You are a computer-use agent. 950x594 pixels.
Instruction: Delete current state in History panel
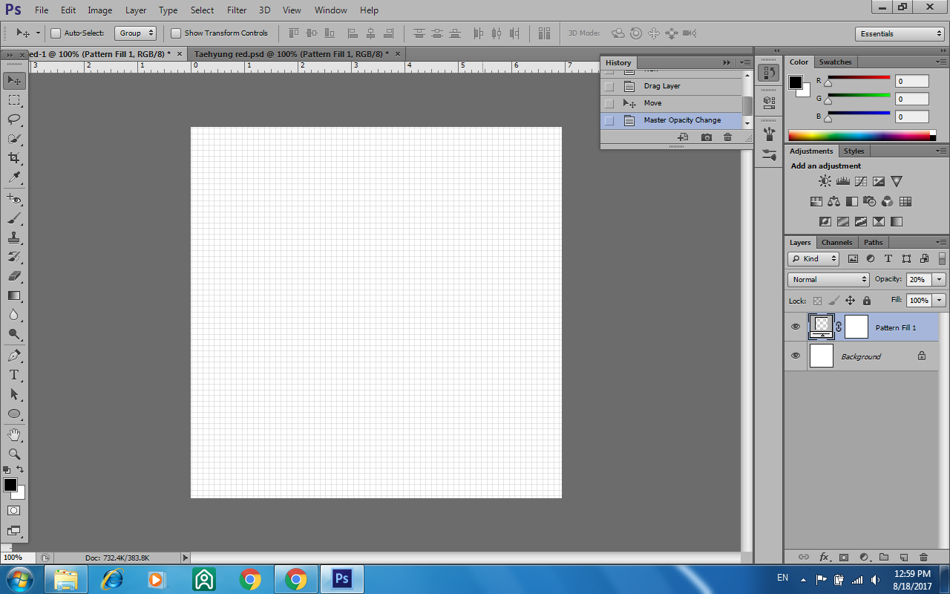(x=727, y=137)
